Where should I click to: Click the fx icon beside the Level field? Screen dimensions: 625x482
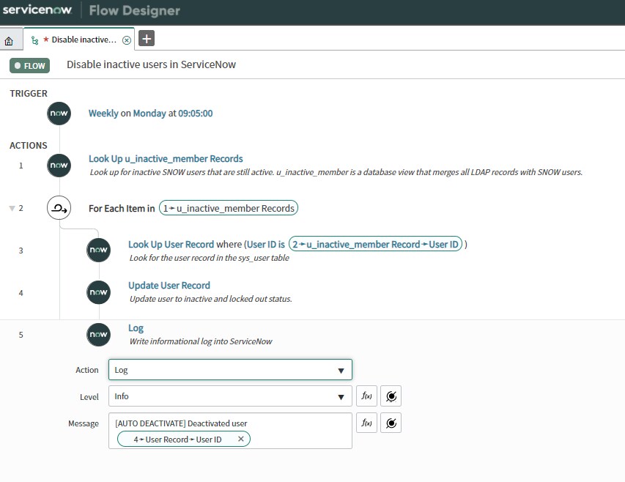tap(366, 396)
